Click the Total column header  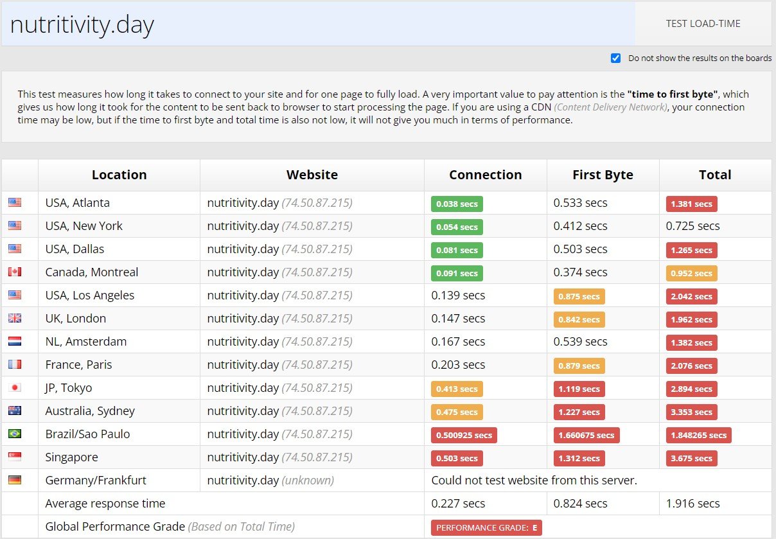point(715,175)
